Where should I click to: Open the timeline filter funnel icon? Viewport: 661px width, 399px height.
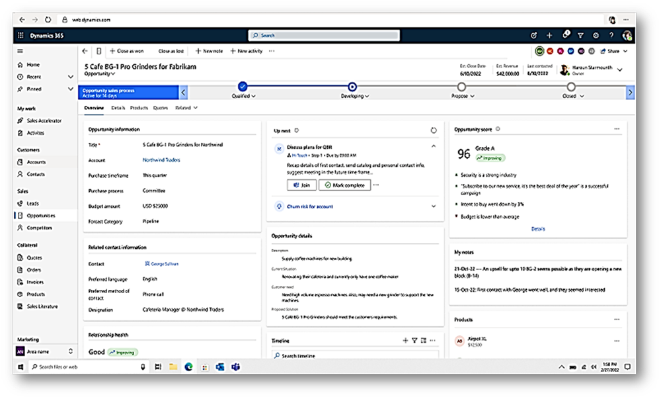pos(414,341)
